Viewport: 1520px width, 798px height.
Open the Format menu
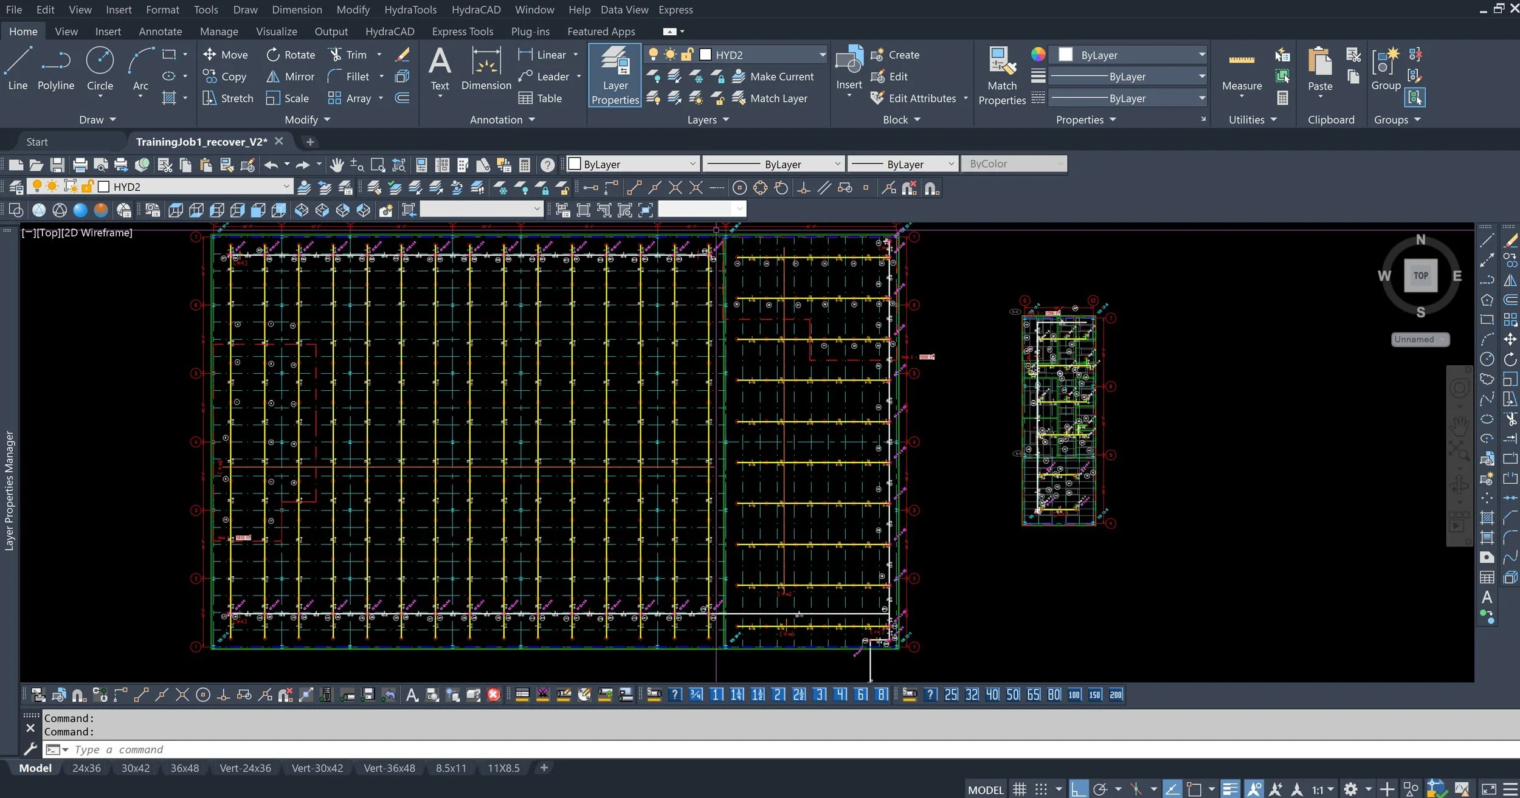point(162,10)
